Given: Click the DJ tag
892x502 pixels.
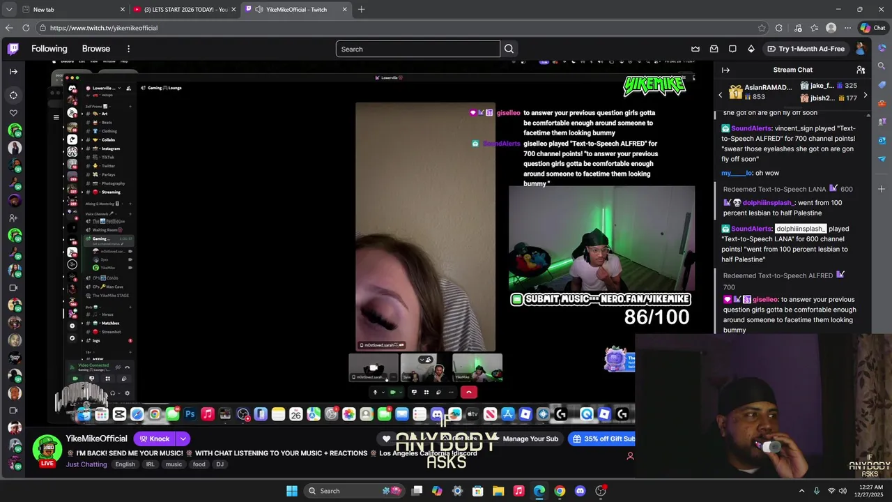Looking at the screenshot, I should (x=220, y=464).
